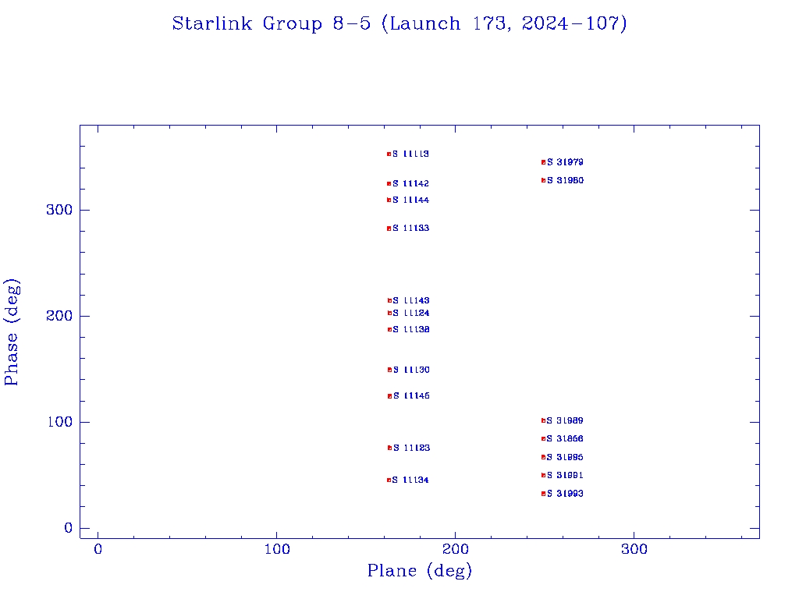Click the Phase axis tick label 300
799x599 pixels.
point(59,211)
